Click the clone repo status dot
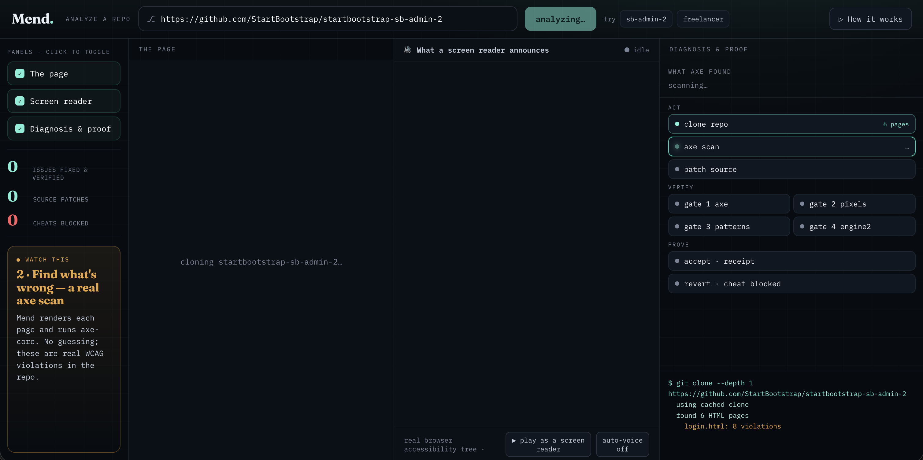923x460 pixels. tap(677, 124)
